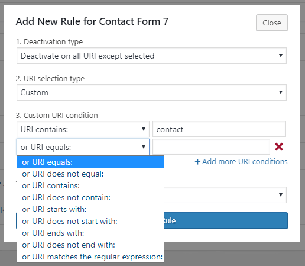Pick 'or URI does not start with:' option
Image resolution: width=305 pixels, height=266 pixels.
point(90,221)
